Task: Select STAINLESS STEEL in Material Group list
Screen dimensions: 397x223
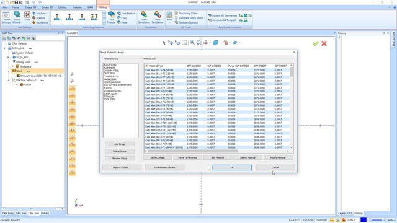Action: coord(112,91)
